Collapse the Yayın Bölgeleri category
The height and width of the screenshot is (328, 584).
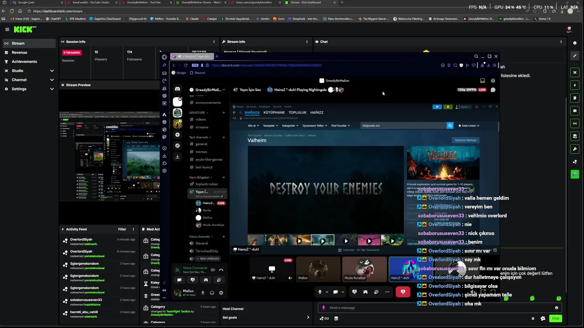[x=200, y=177]
